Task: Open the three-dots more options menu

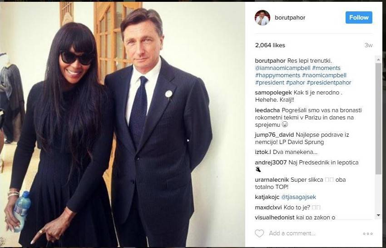Action: click(x=368, y=233)
